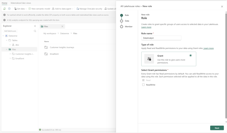
Task: Click Files at the end of the breadcrumb
Action: (75, 34)
